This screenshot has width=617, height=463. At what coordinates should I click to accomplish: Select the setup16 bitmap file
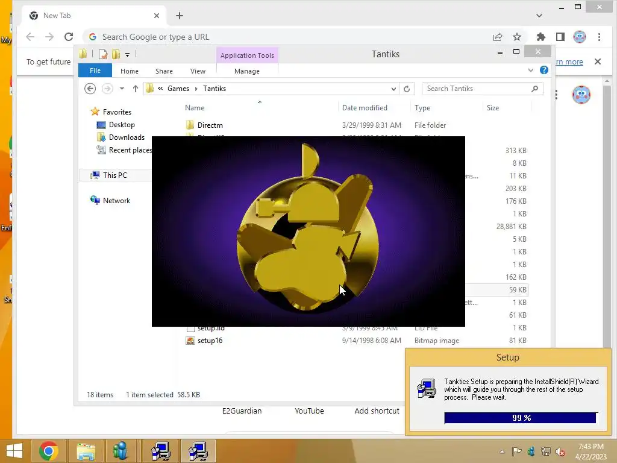click(x=210, y=341)
